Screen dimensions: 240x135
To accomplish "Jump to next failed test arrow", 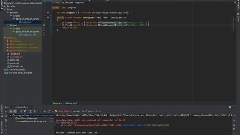I will click(45, 111).
